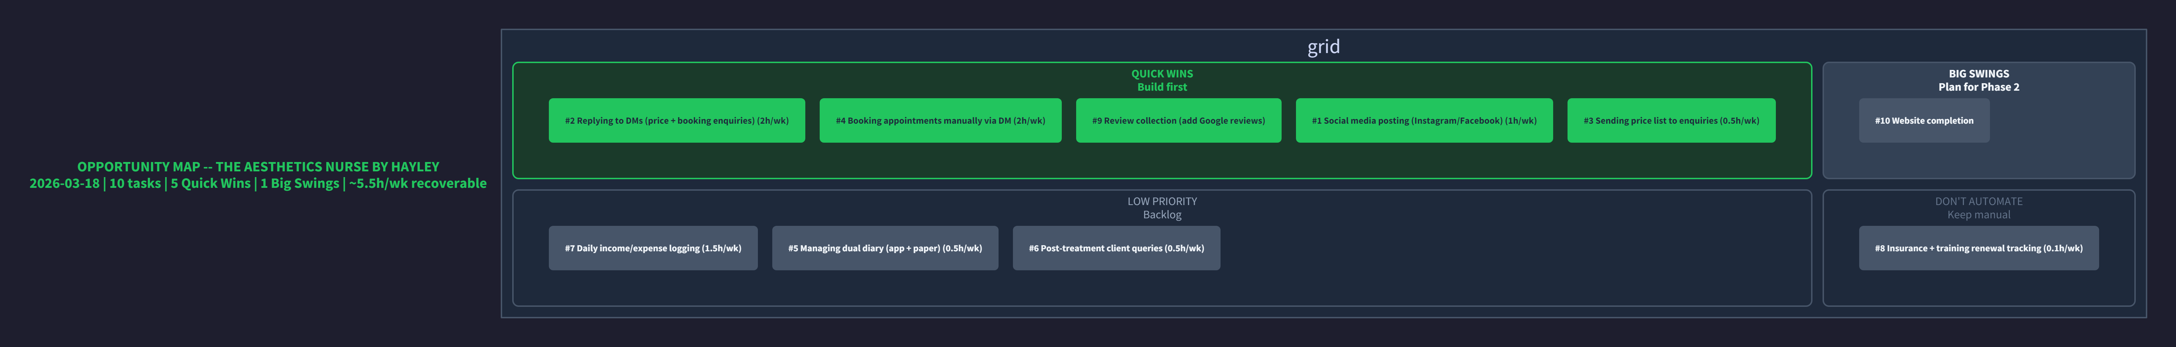Select the '#7 Daily income/expense logging' card
Screen dimensions: 2176x347
pos(653,248)
